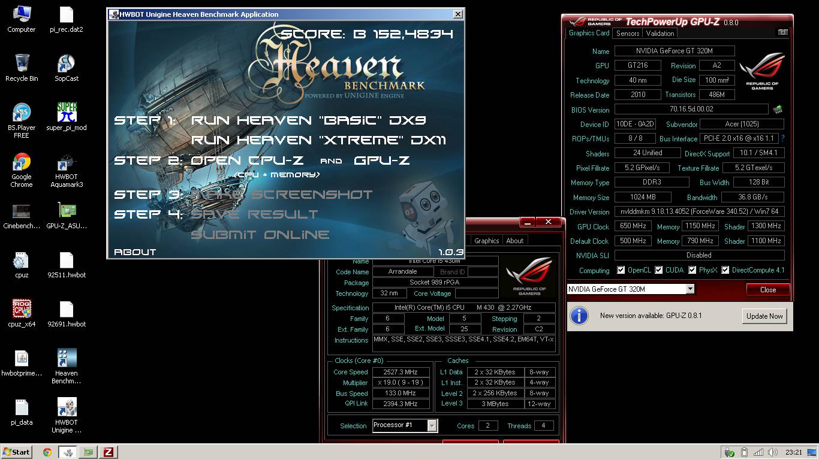
Task: Open the hwbotprime desktop icon
Action: (x=21, y=363)
